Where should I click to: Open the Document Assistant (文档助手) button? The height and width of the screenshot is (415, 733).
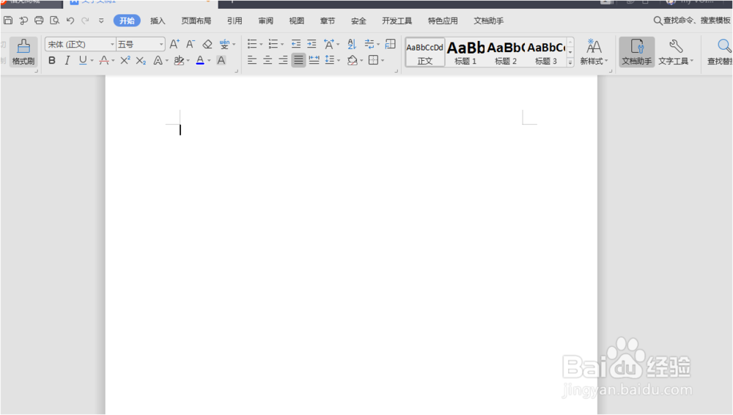tap(637, 51)
